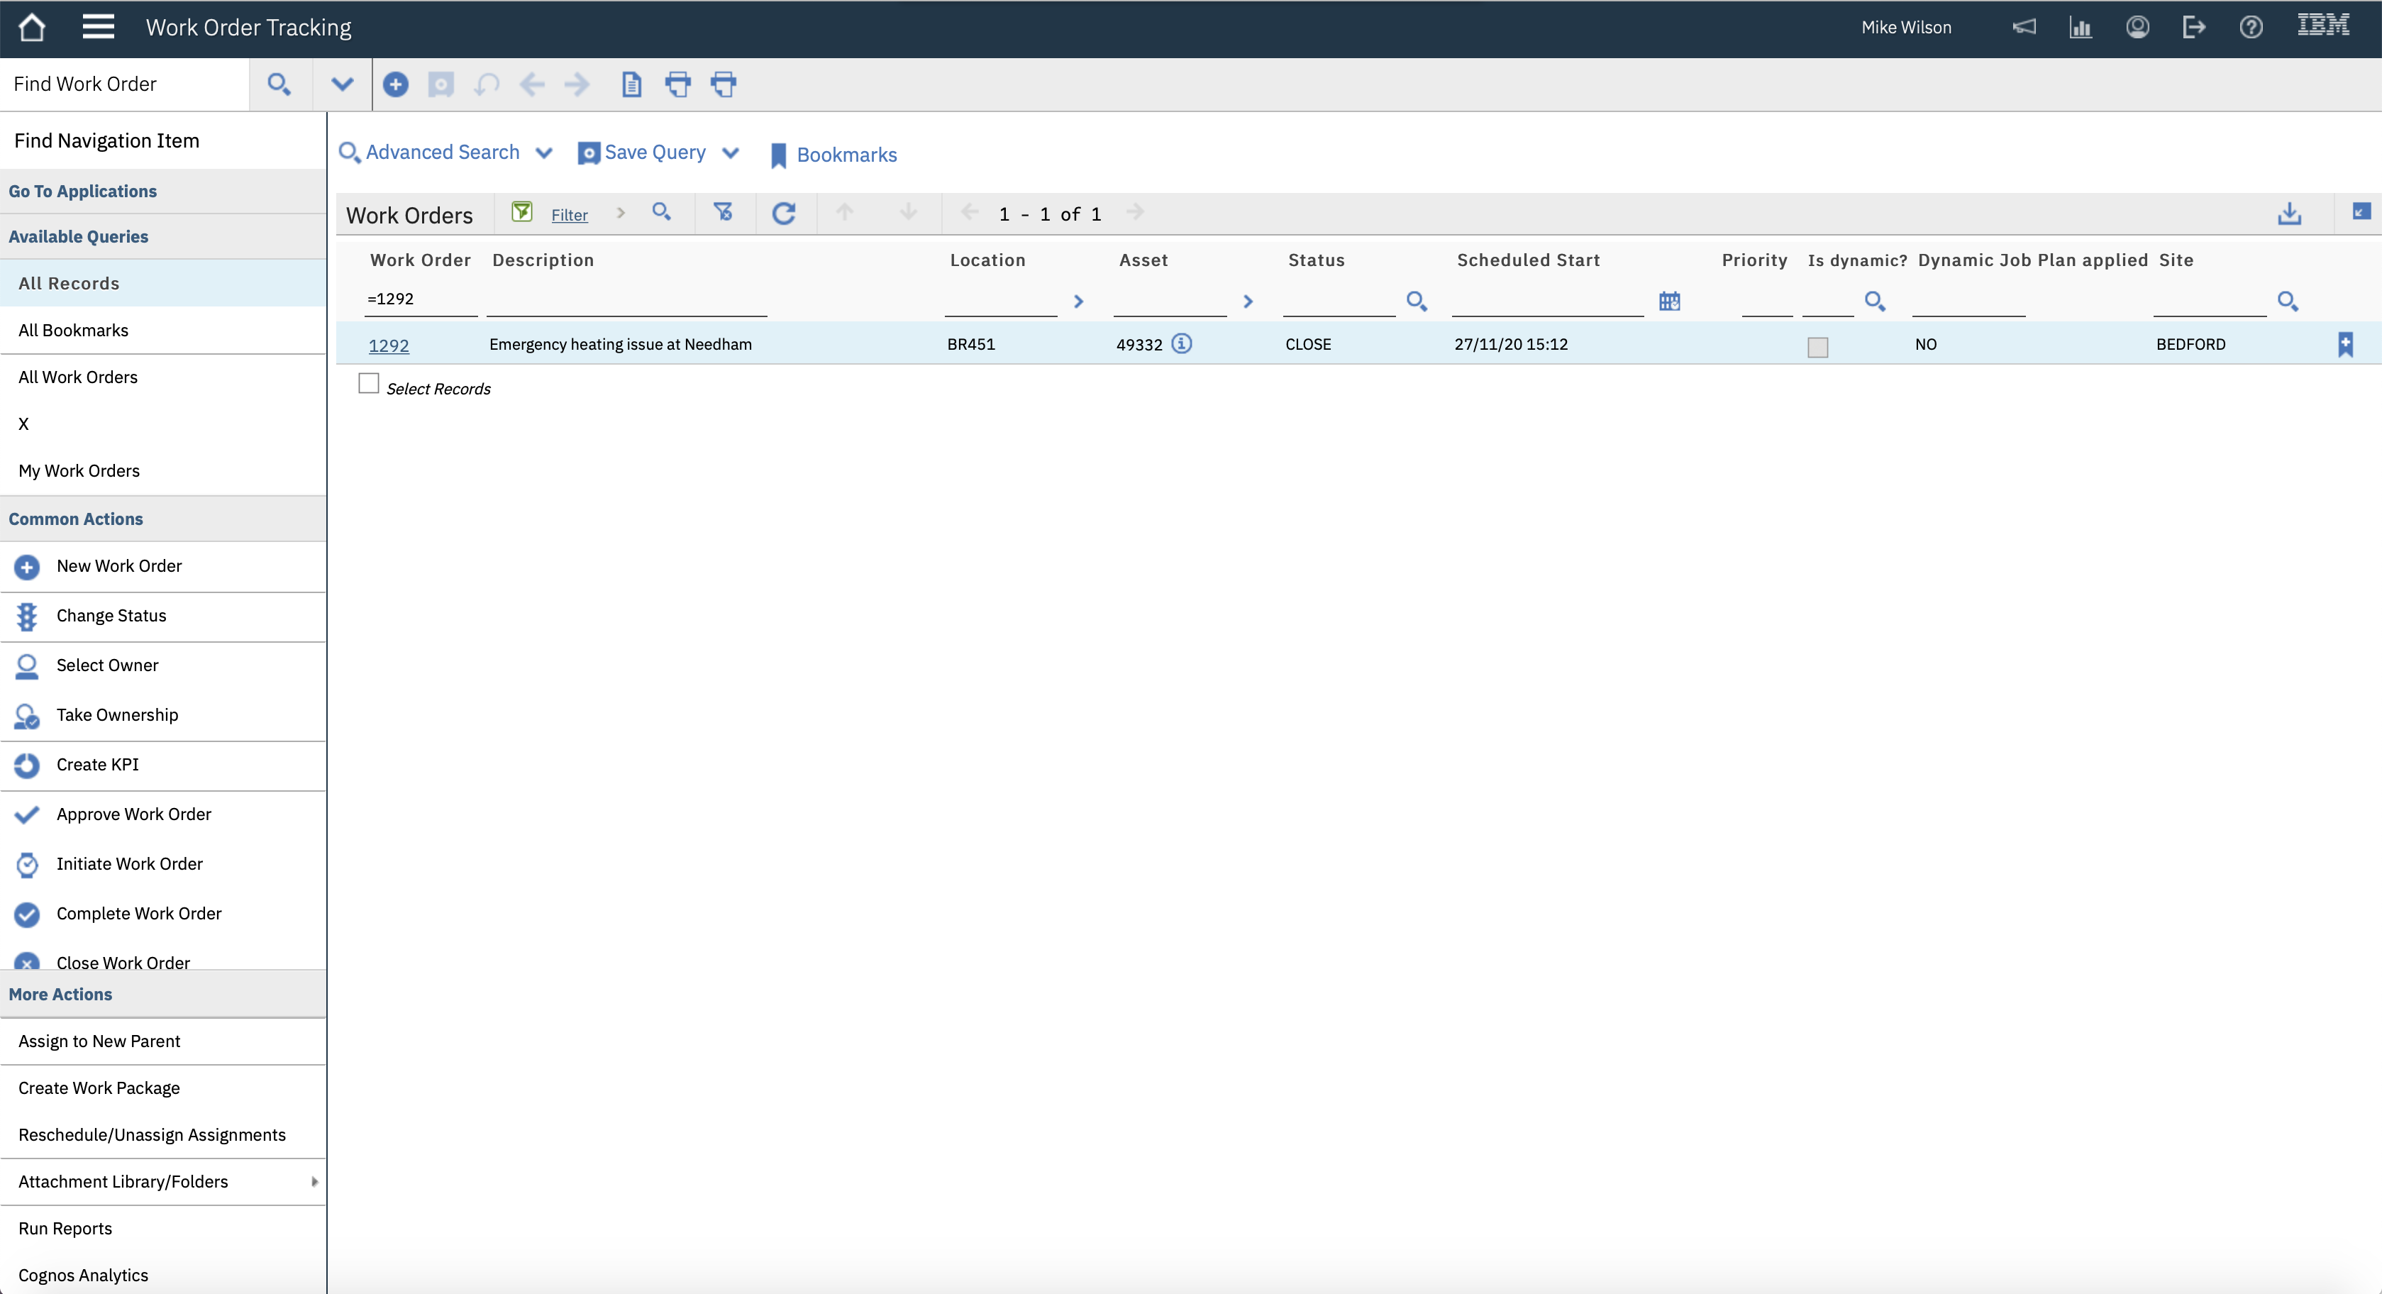This screenshot has height=1294, width=2382.
Task: Expand the Save Query dropdown arrow
Action: [731, 153]
